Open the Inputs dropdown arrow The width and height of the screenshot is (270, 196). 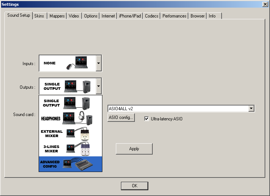[99, 63]
